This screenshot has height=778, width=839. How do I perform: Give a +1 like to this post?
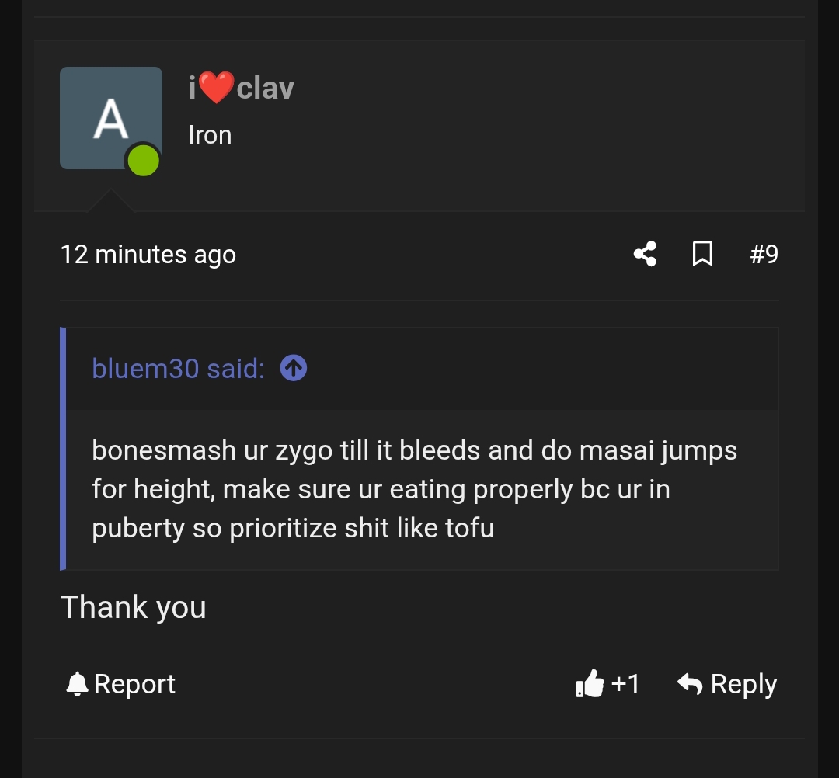[608, 684]
